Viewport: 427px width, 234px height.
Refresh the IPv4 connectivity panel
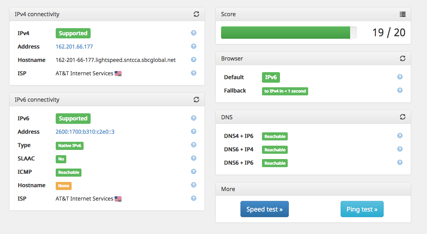point(196,14)
